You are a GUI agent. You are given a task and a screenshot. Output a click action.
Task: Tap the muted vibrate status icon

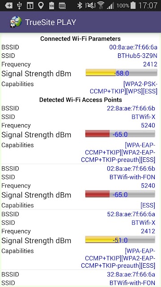click(x=90, y=5)
